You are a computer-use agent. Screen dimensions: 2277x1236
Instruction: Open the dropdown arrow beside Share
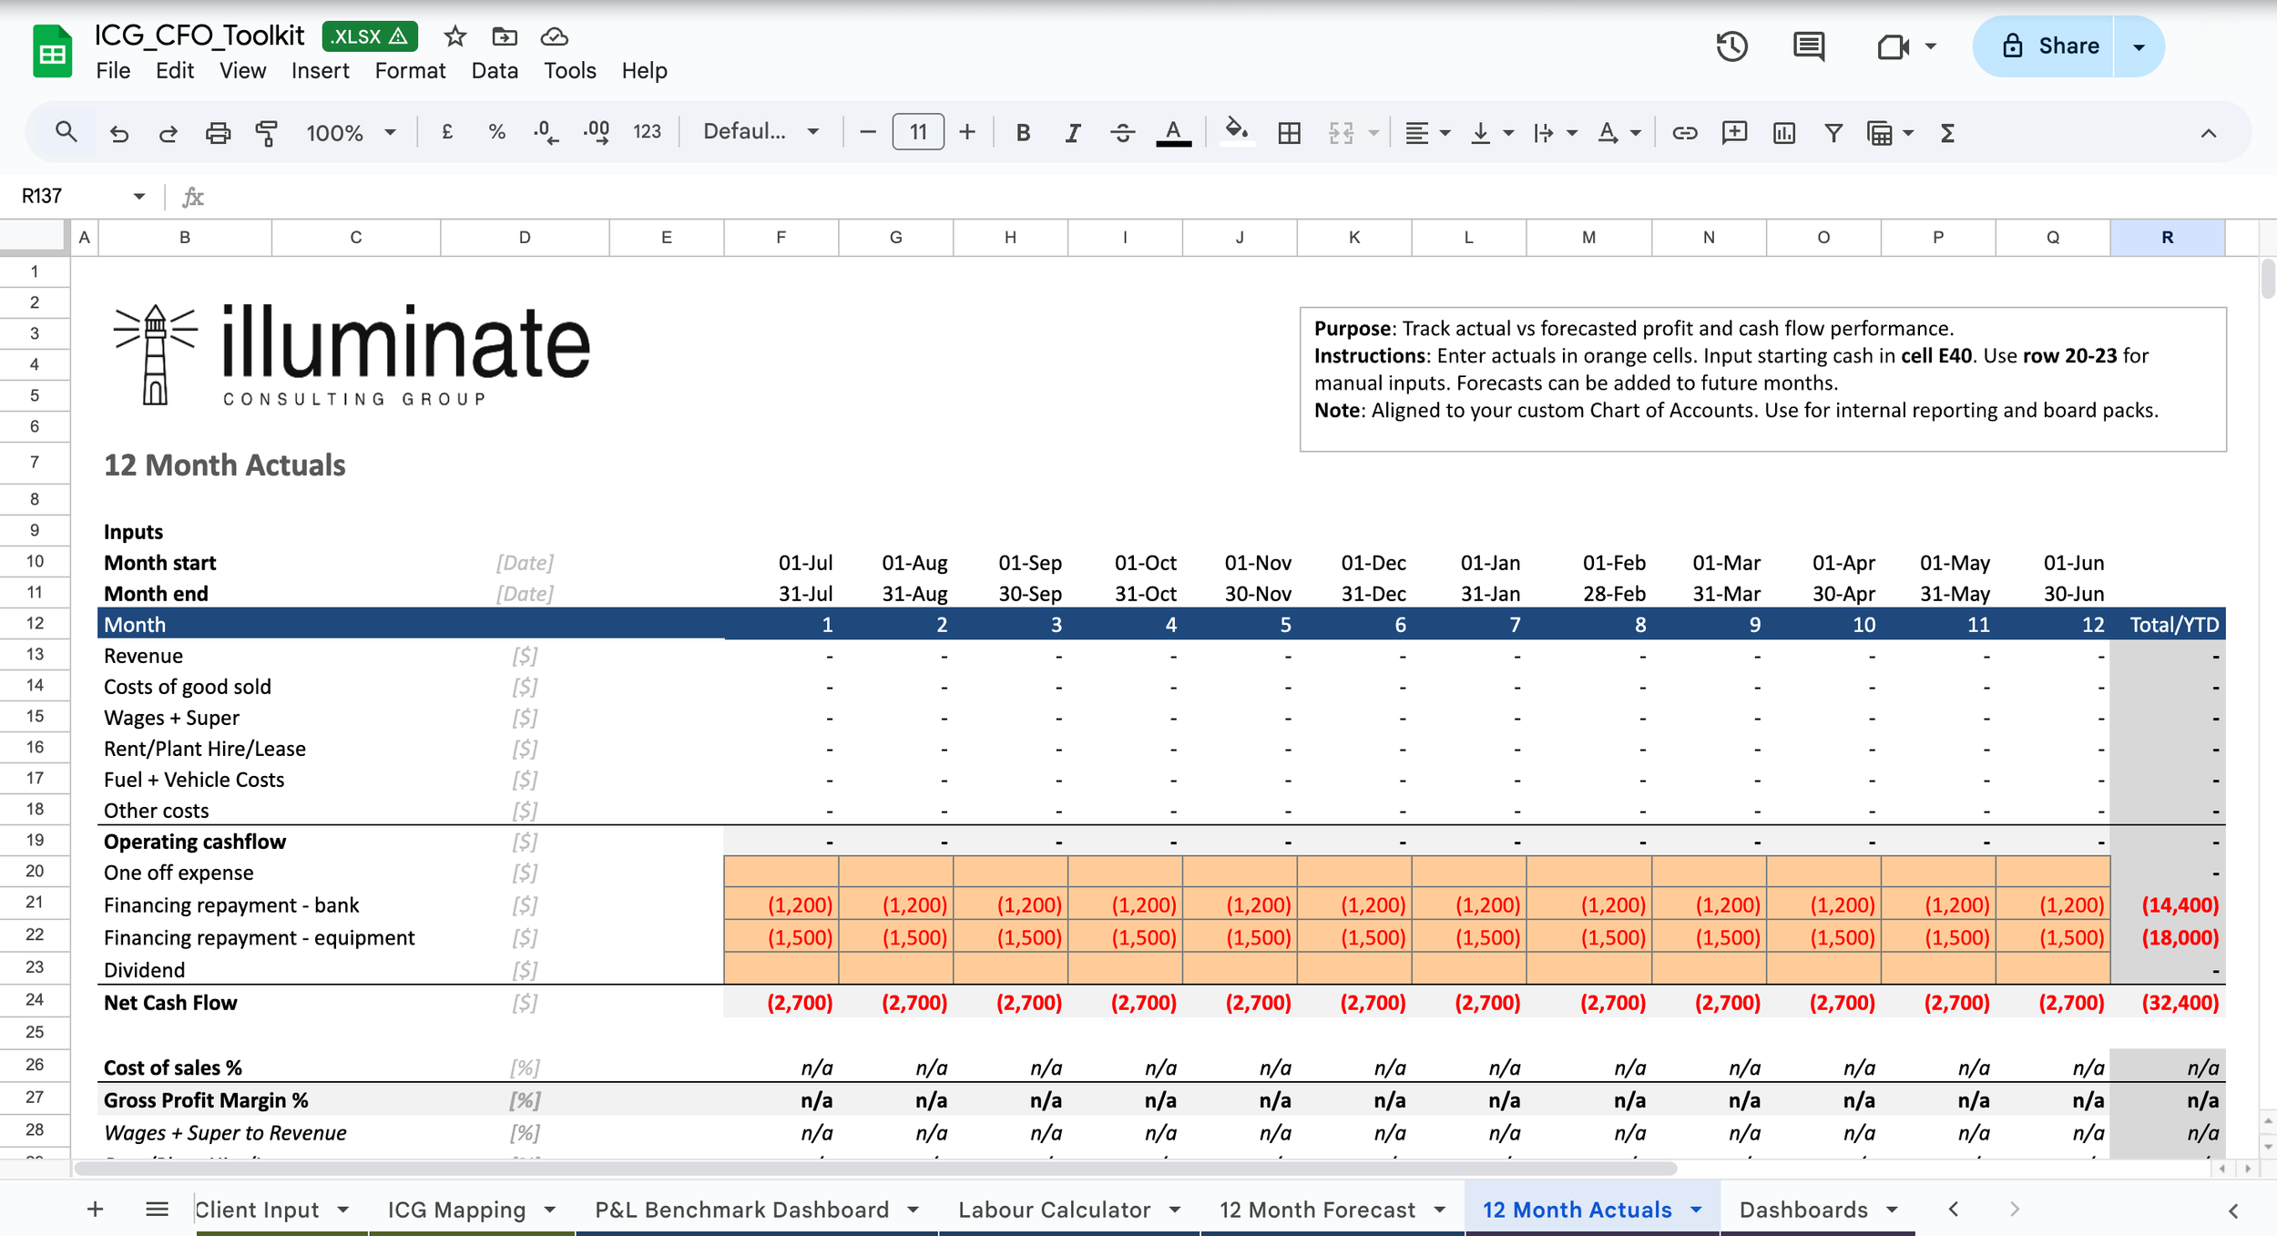pos(2139,46)
